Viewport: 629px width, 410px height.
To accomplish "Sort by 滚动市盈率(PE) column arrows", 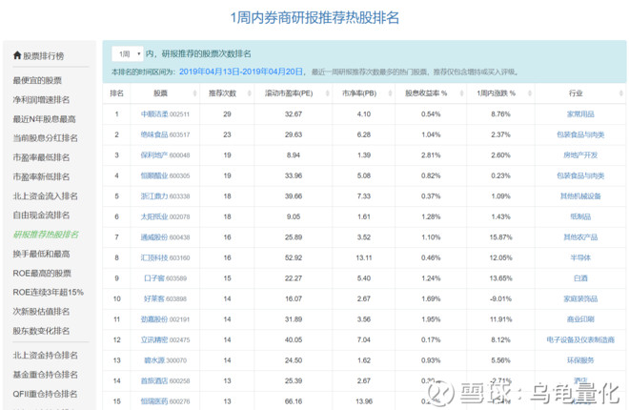I will [x=327, y=93].
